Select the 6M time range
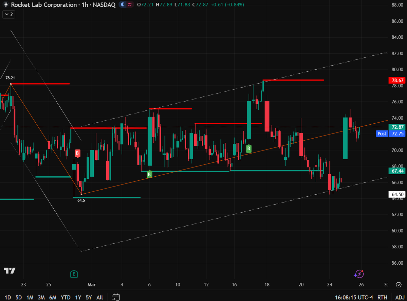Image resolution: width=407 pixels, height=301 pixels. tap(53, 297)
